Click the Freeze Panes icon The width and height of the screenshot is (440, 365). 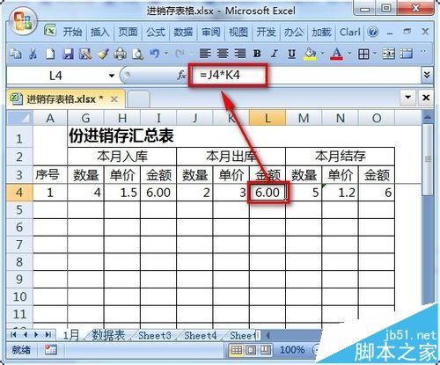[406, 54]
